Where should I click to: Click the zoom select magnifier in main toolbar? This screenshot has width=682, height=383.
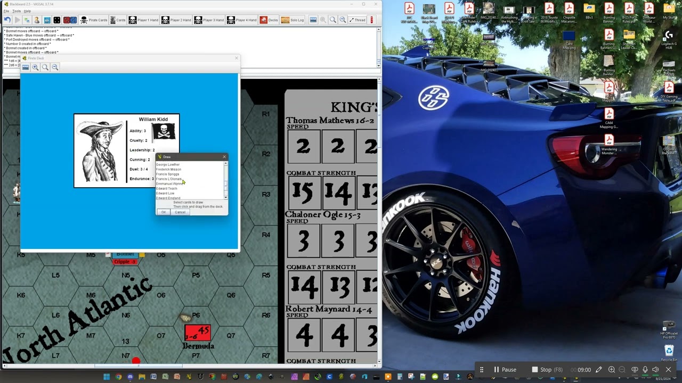[332, 20]
